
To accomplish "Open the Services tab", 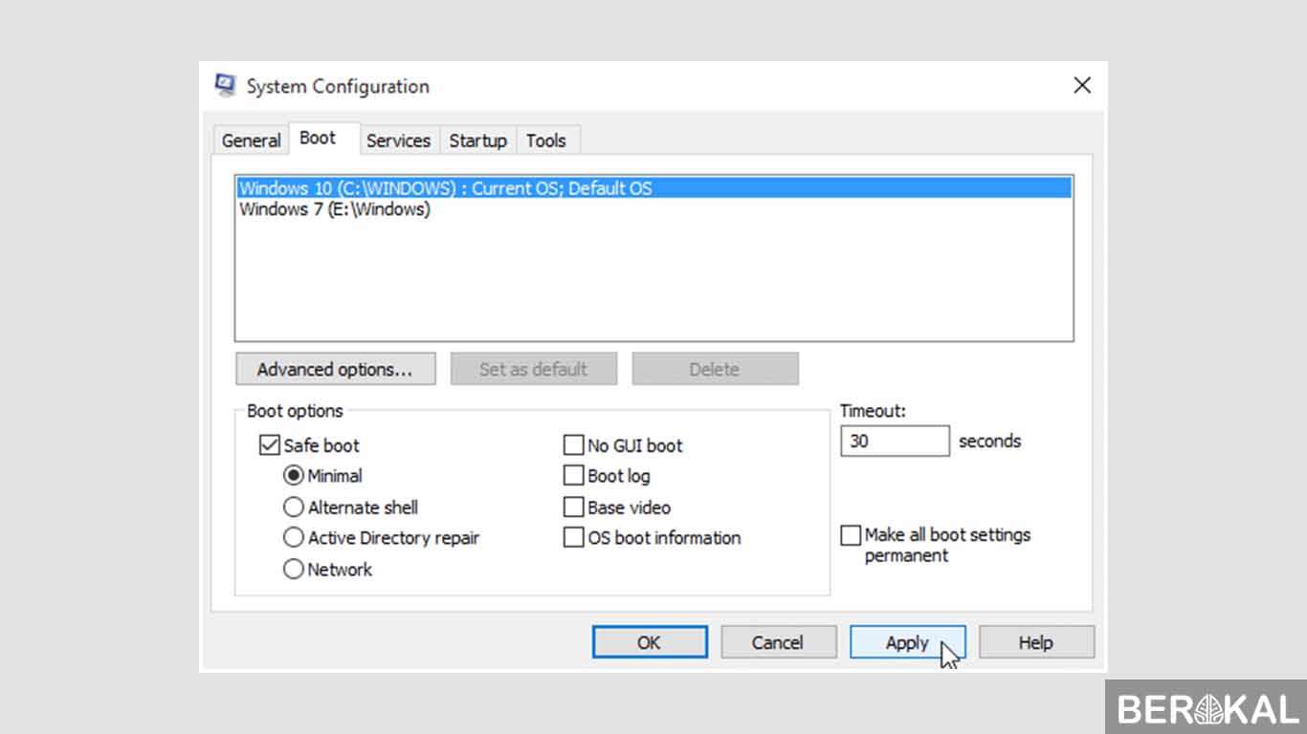I will (398, 140).
